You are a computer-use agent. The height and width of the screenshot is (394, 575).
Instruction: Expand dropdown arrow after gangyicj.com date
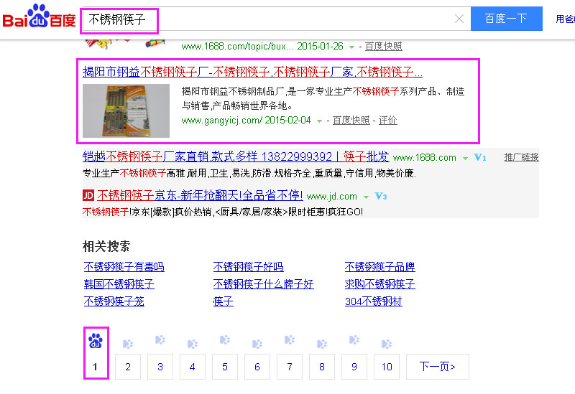tap(319, 121)
